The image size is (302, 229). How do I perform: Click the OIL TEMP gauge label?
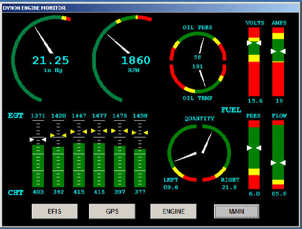point(198,98)
